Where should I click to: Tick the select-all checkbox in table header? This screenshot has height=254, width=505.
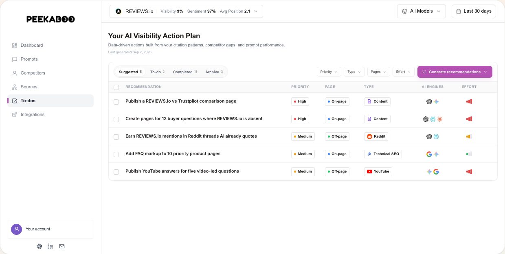116,87
